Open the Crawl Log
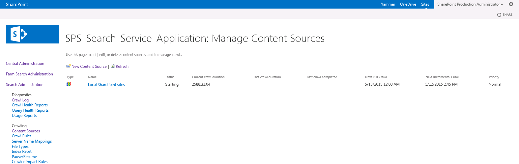The image size is (519, 164). [20, 100]
